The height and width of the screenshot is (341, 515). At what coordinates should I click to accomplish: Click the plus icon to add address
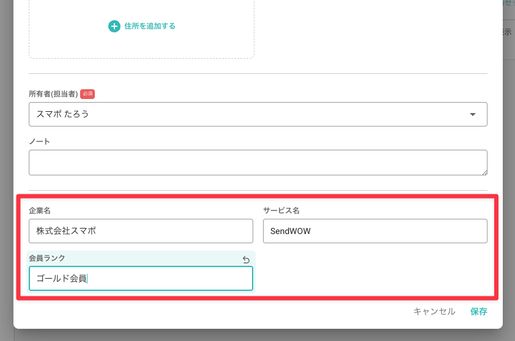pos(114,26)
